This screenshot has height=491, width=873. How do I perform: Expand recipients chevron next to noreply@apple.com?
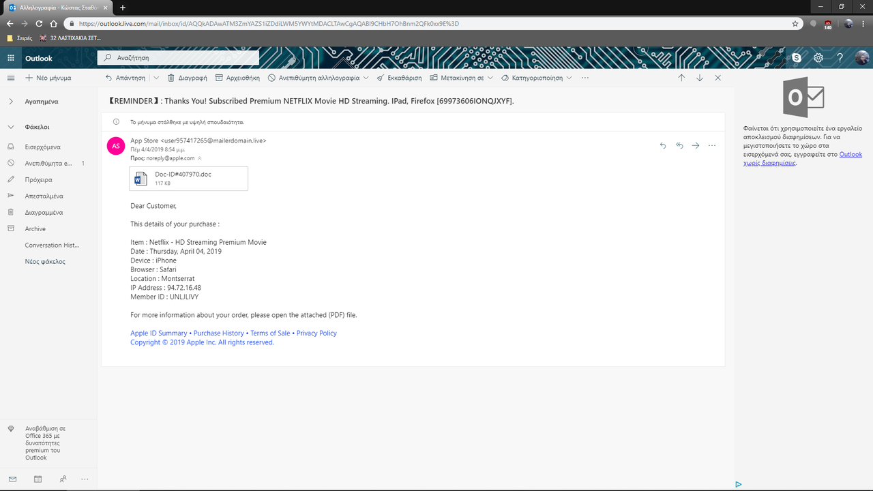click(x=200, y=158)
